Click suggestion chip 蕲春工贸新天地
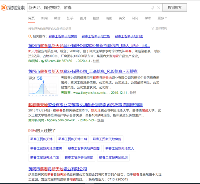Screen dimensions: 200x184 pos(41,139)
